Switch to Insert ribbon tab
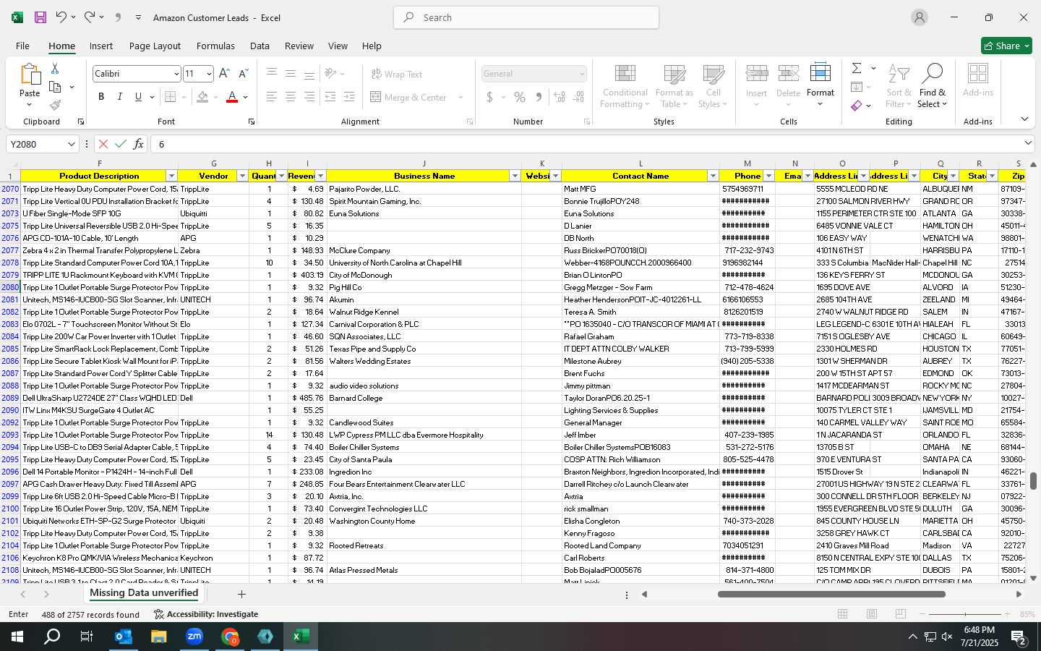This screenshot has height=651, width=1041. [101, 46]
